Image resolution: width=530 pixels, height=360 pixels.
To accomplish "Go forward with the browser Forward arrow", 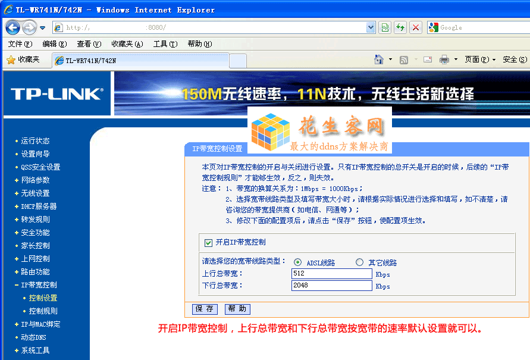I will pos(29,27).
